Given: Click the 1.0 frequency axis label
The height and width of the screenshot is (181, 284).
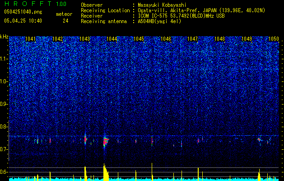Looking at the screenshot, I should (4, 81).
